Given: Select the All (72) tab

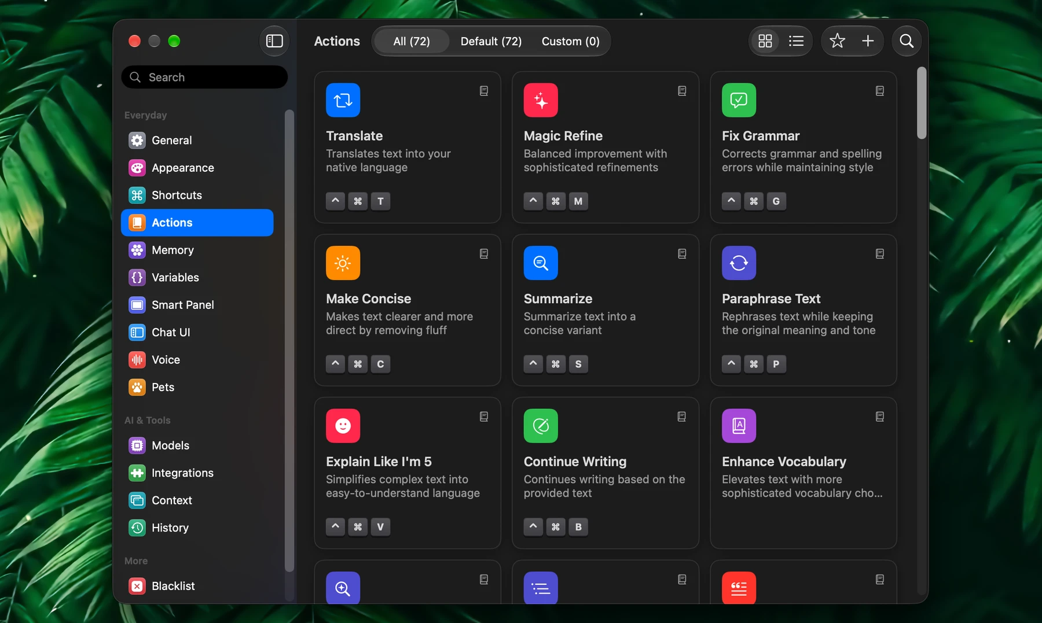Looking at the screenshot, I should tap(412, 41).
